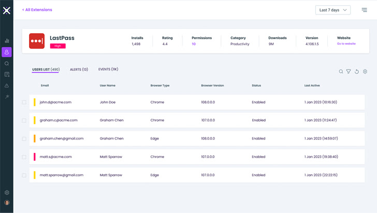Open the hamburger menu at top right
Viewport: 377px width, 213px height.
tap(364, 10)
